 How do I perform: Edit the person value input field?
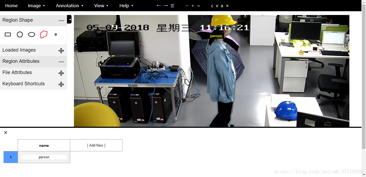coord(44,157)
